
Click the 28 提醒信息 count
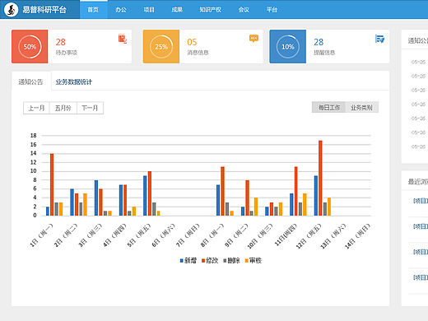319,42
